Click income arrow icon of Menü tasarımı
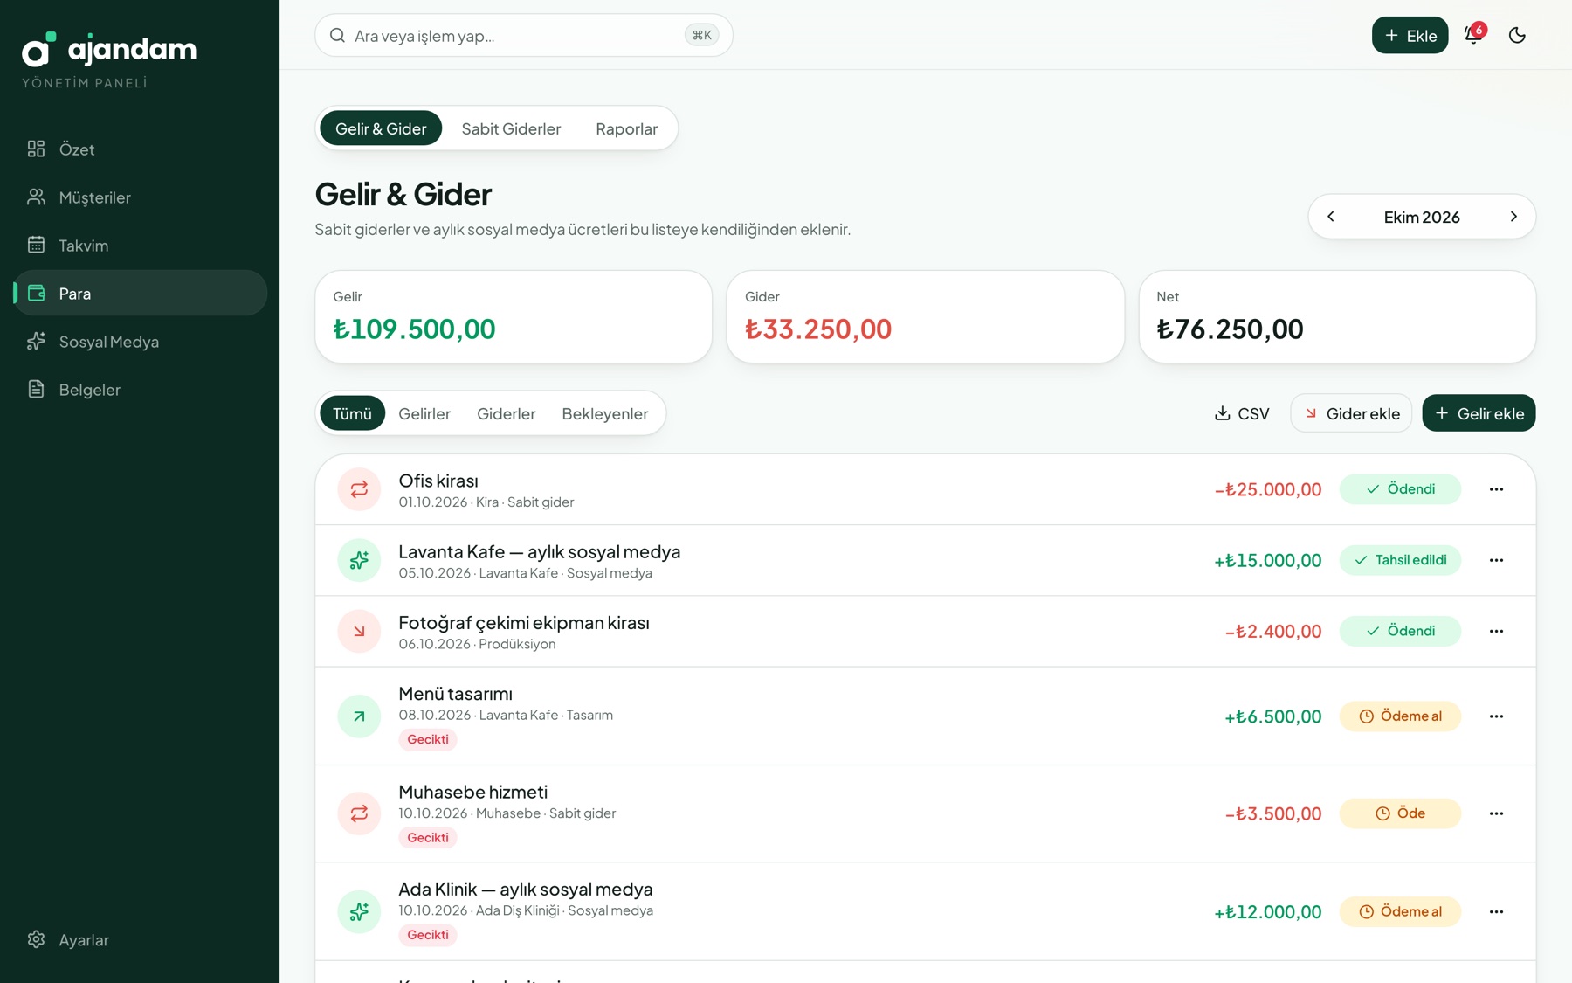Screen dimensions: 1572x983 click(359, 716)
